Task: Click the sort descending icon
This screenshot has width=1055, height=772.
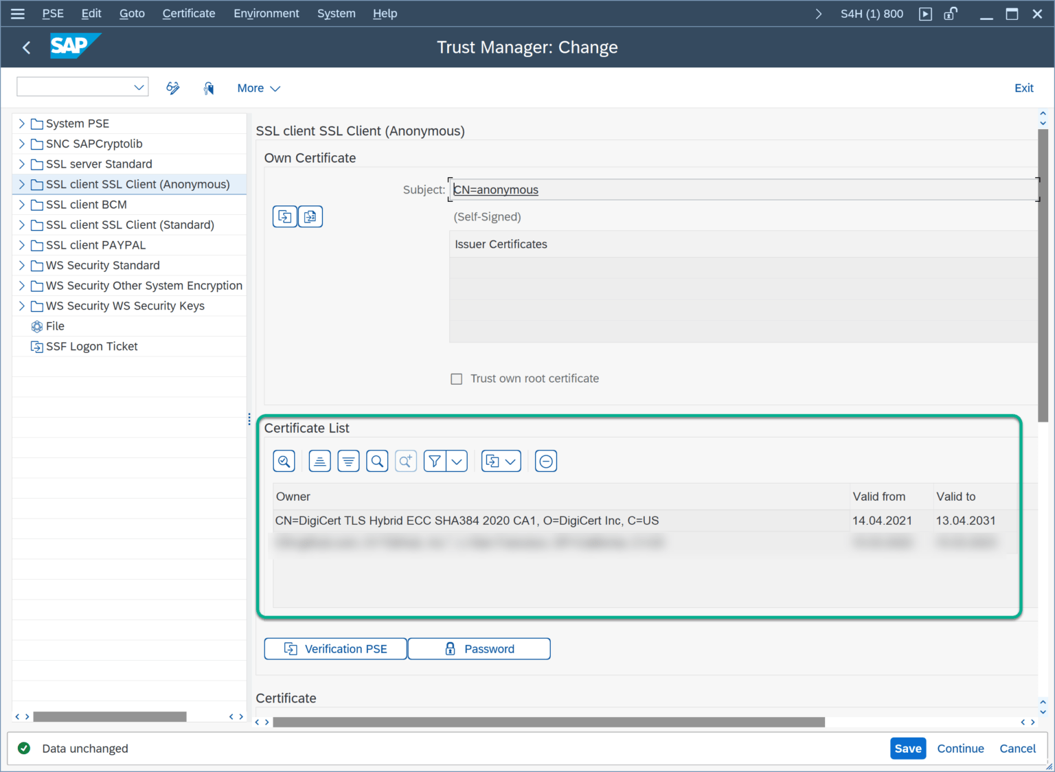Action: tap(348, 461)
